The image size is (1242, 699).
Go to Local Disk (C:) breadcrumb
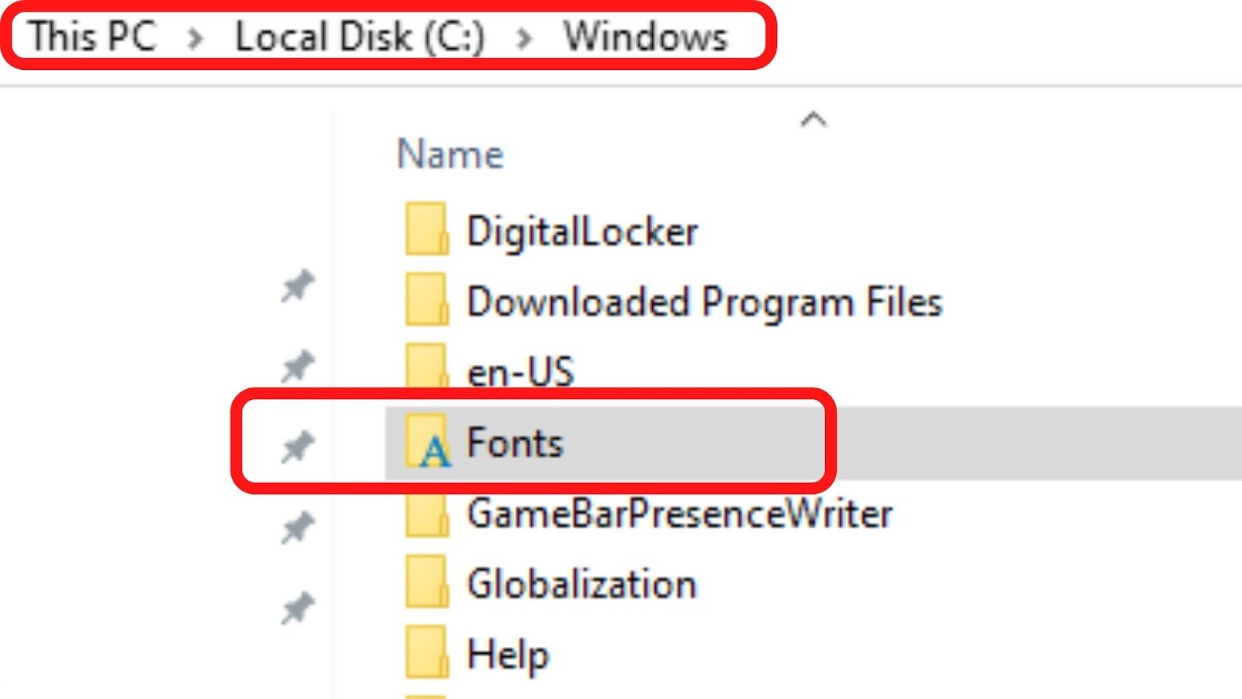360,37
